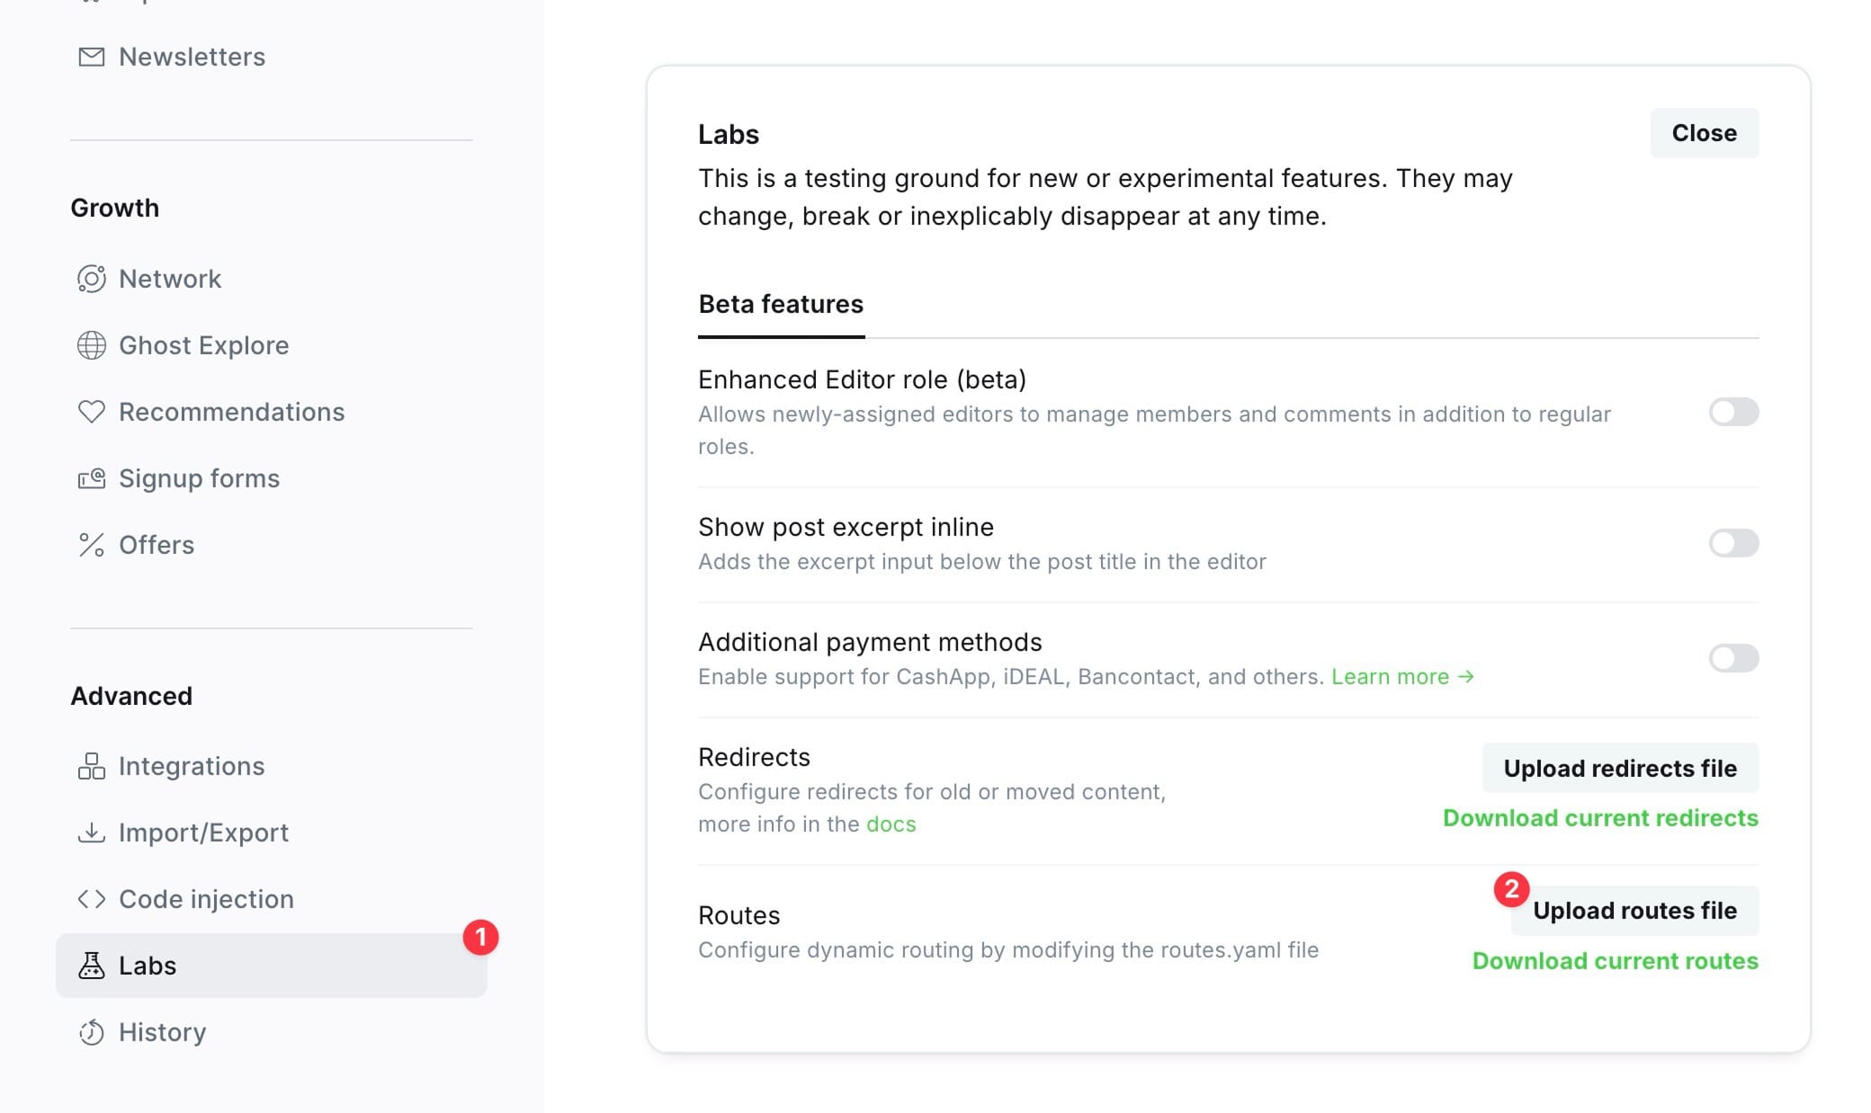Image resolution: width=1871 pixels, height=1113 pixels.
Task: Click the Upload routes file button
Action: tap(1634, 911)
